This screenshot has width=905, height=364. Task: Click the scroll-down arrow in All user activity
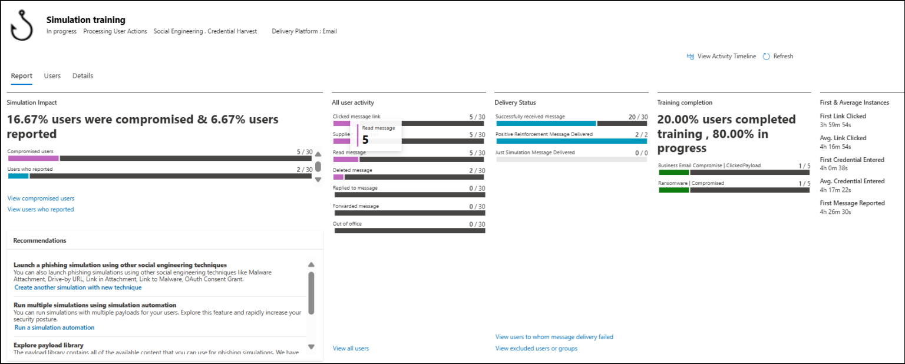(318, 179)
